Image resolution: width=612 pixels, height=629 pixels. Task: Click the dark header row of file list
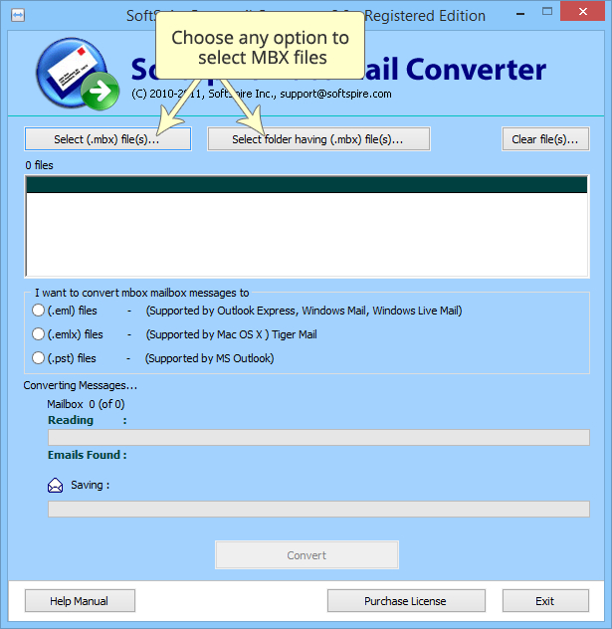point(306,184)
